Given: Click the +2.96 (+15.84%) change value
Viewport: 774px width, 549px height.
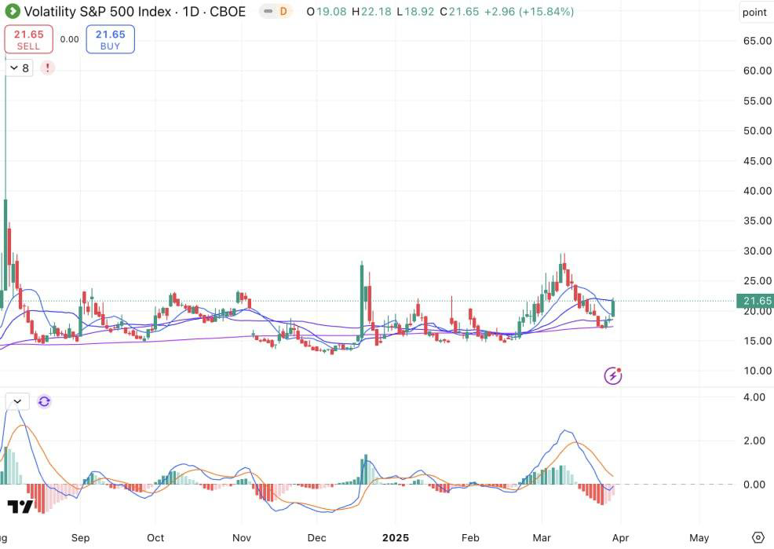Looking at the screenshot, I should [529, 11].
